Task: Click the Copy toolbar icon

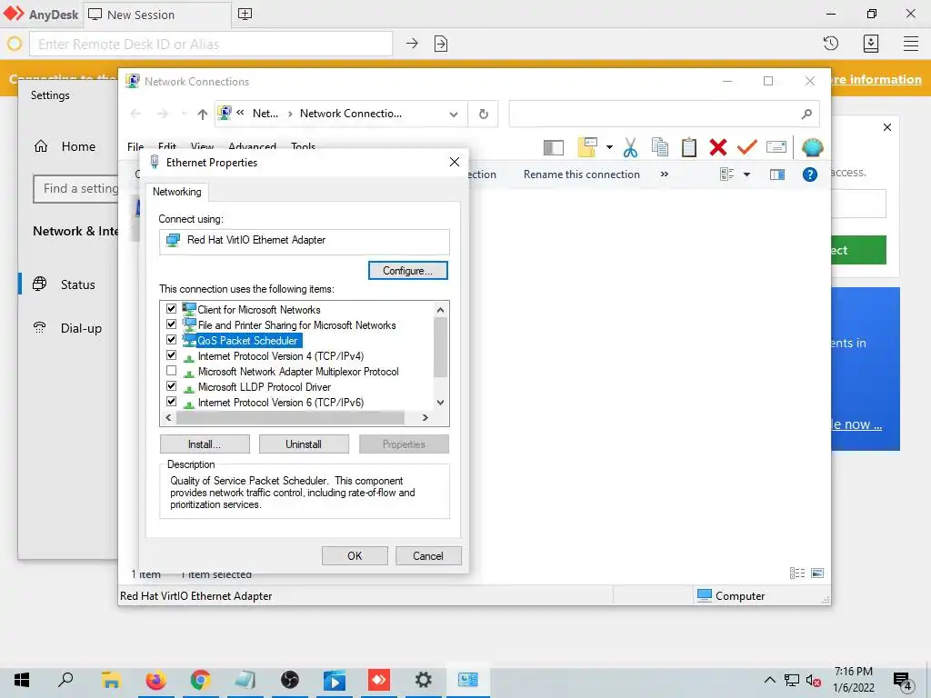Action: [660, 147]
